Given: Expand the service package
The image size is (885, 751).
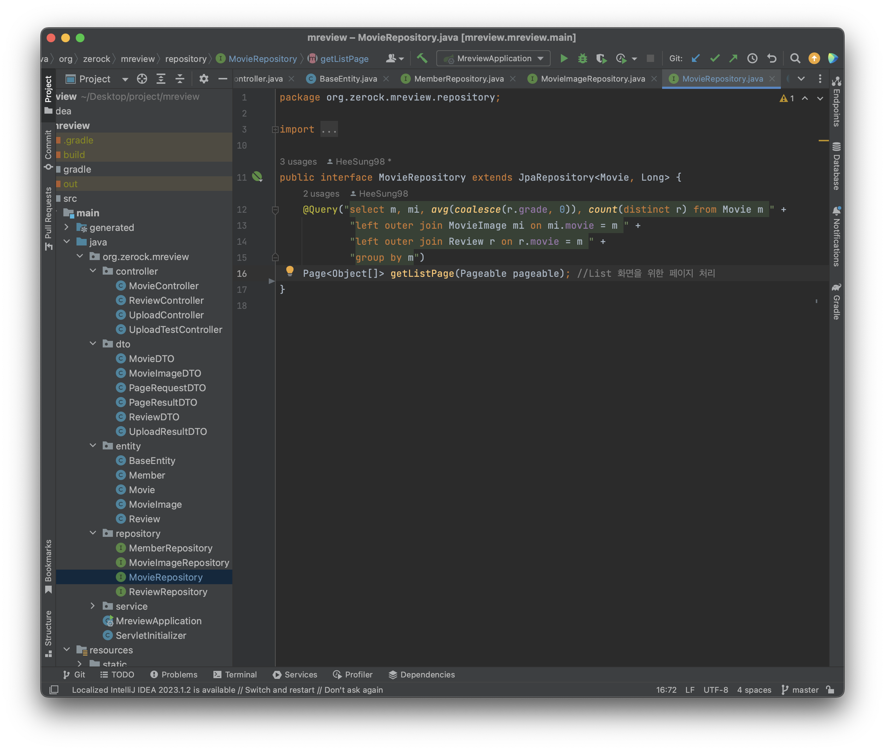Looking at the screenshot, I should pos(93,606).
